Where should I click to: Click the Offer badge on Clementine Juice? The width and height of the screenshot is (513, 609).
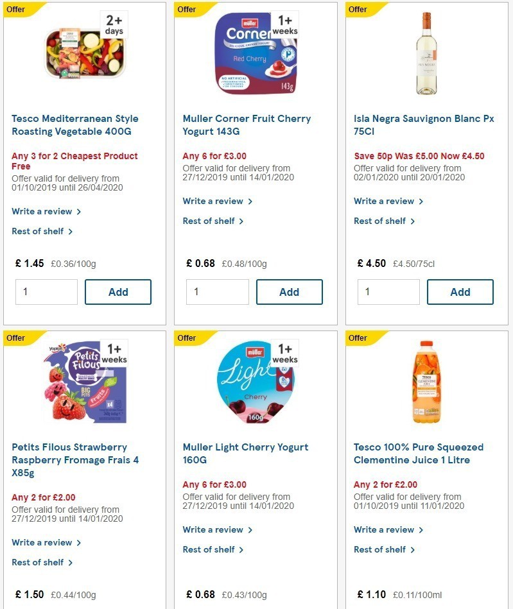coord(357,338)
